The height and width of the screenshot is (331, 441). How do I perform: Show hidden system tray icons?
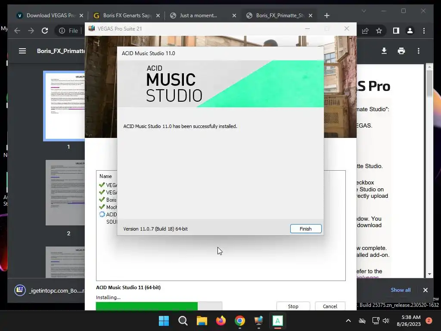coord(348,321)
